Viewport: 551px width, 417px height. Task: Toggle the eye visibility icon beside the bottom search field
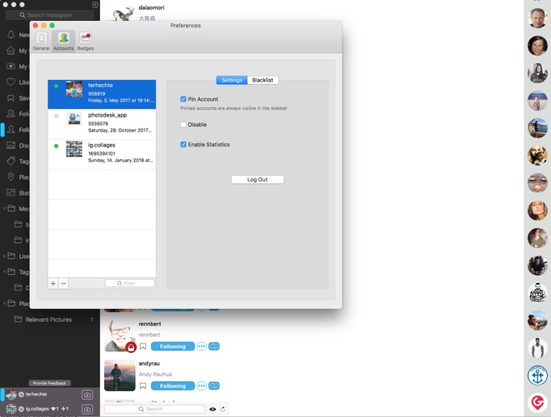213,410
